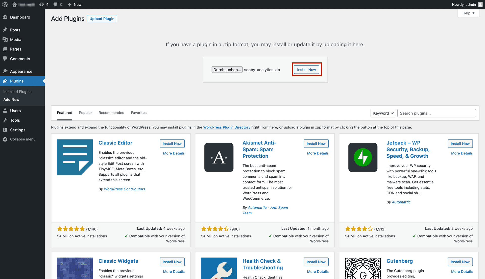Open the Classic Editor title link
The height and width of the screenshot is (279, 485).
pos(115,143)
